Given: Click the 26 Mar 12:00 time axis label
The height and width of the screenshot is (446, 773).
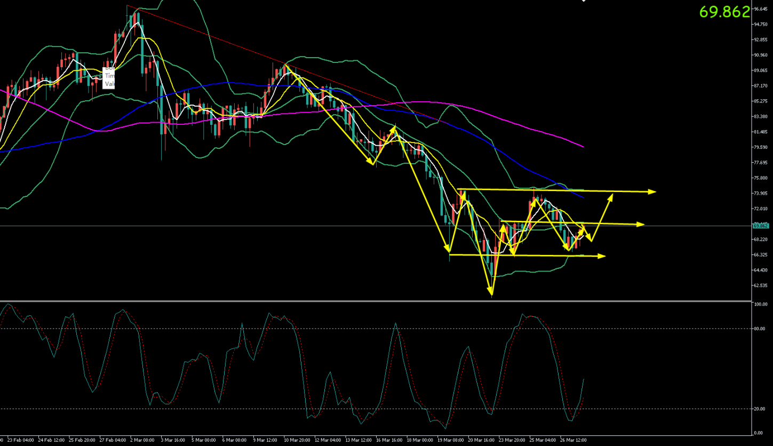Looking at the screenshot, I should click(x=573, y=441).
